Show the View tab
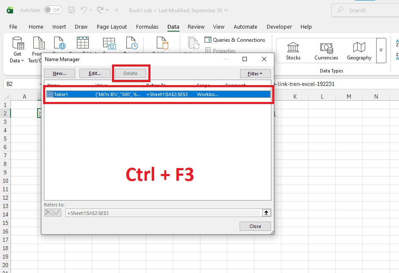Viewport: 399px width, 273px height. point(219,27)
